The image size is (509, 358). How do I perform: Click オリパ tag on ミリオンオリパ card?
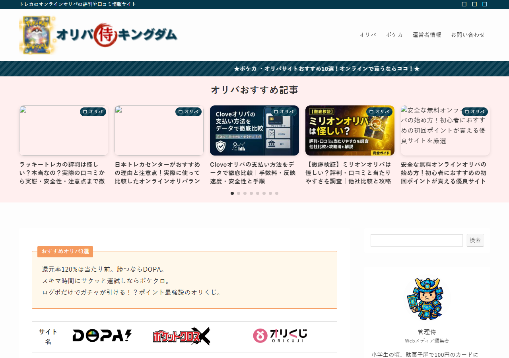point(379,112)
